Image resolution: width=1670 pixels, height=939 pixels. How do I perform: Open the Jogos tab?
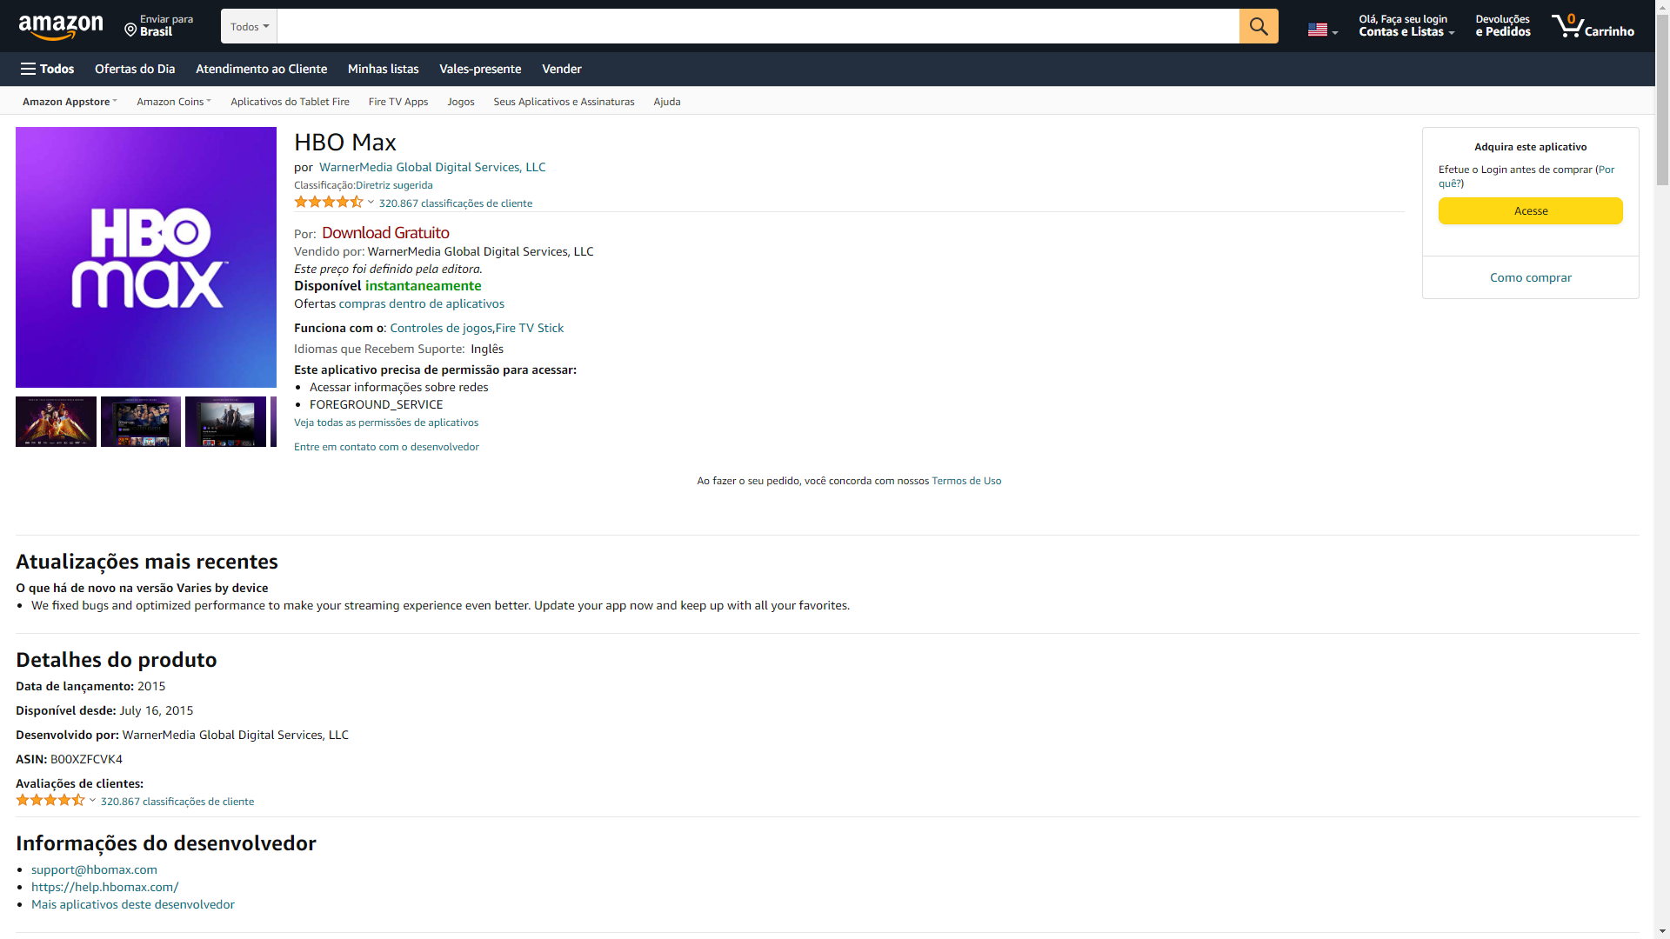[461, 102]
